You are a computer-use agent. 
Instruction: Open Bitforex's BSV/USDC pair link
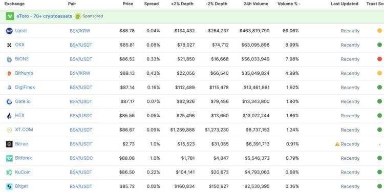tap(81, 158)
